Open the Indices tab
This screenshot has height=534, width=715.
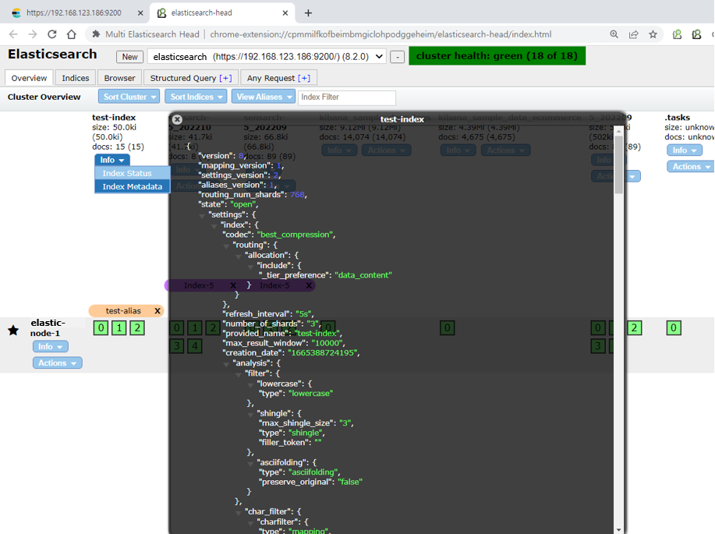point(75,78)
